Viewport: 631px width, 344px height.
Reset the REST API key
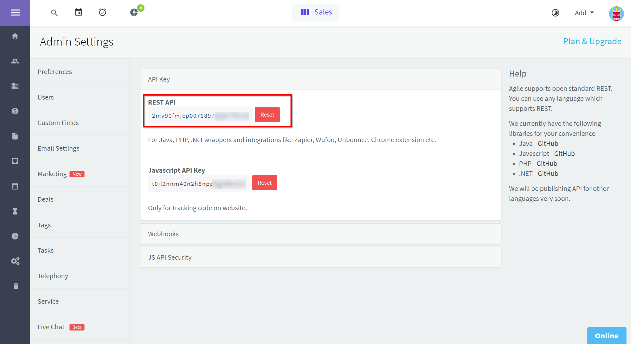[267, 114]
